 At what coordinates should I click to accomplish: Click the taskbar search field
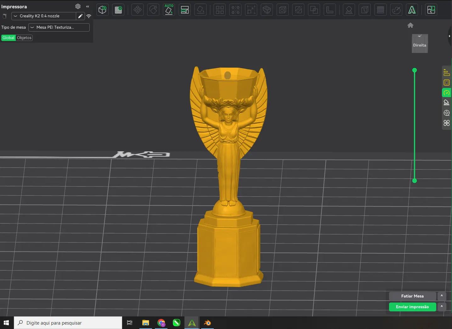click(68, 323)
